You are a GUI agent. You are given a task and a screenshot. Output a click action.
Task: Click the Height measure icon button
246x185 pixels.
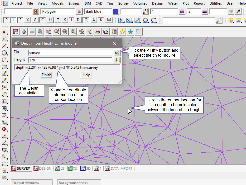(117, 60)
